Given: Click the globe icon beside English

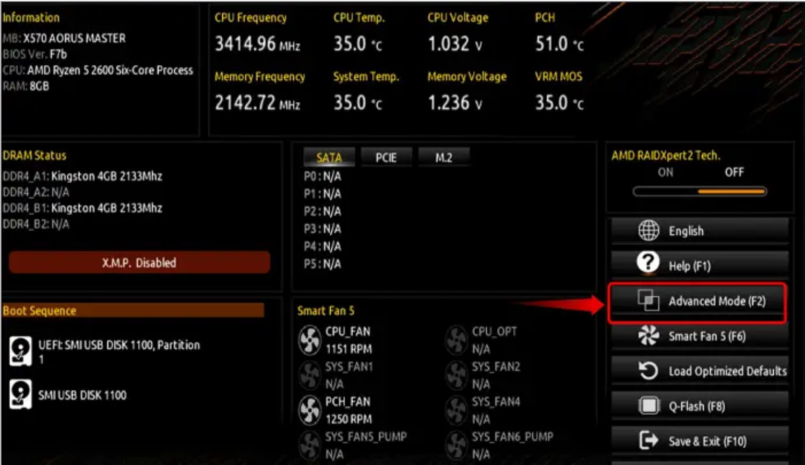Looking at the screenshot, I should click(x=648, y=230).
